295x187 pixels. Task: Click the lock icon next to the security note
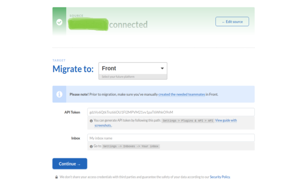click(56, 177)
